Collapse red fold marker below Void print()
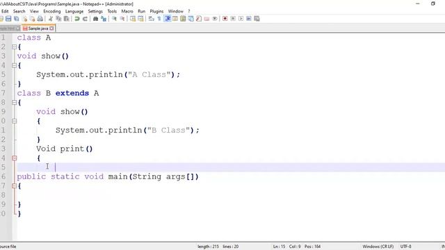The image size is (445, 250). pos(14,158)
